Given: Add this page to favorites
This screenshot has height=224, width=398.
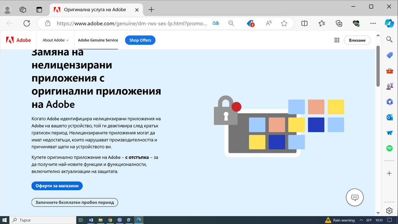Looking at the screenshot, I should 284,23.
